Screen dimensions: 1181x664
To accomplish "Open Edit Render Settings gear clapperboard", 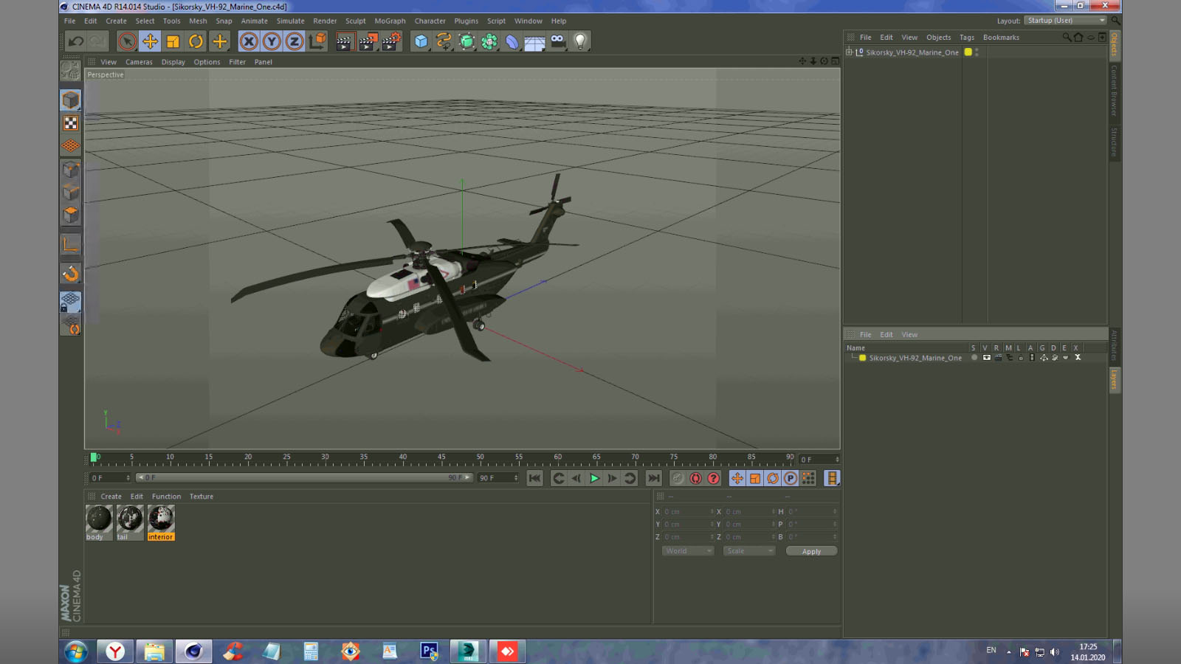I will point(391,41).
